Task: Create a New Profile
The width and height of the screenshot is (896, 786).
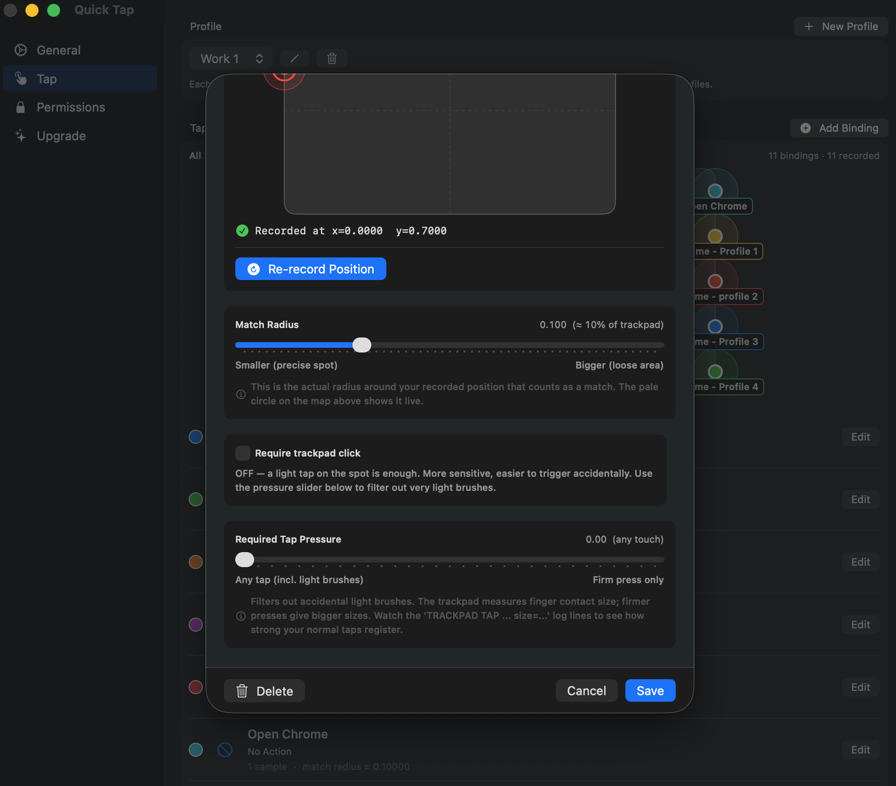Action: pos(841,26)
